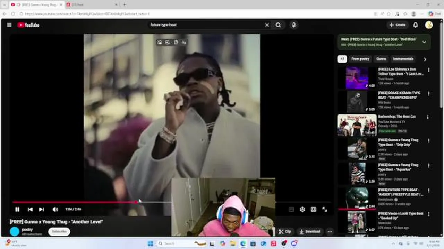Screen dimensions: 444x249
Task: Show more filter chips arrow
Action: pos(425,59)
